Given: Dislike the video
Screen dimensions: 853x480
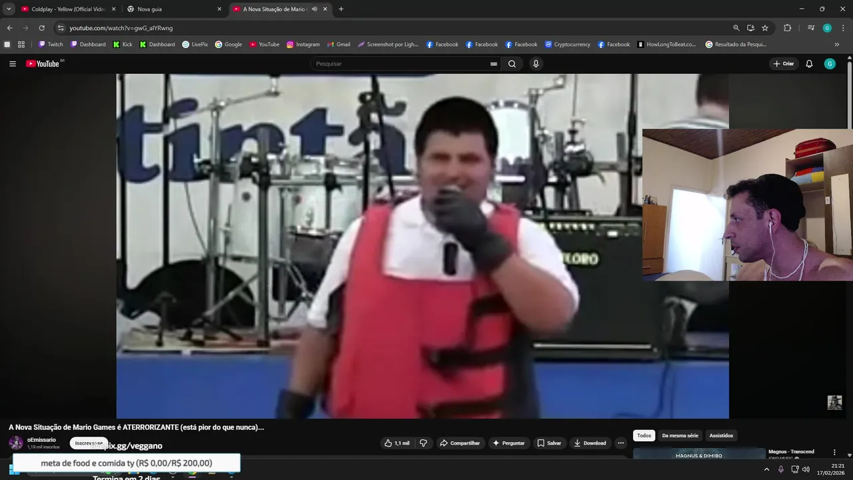Looking at the screenshot, I should (x=423, y=443).
